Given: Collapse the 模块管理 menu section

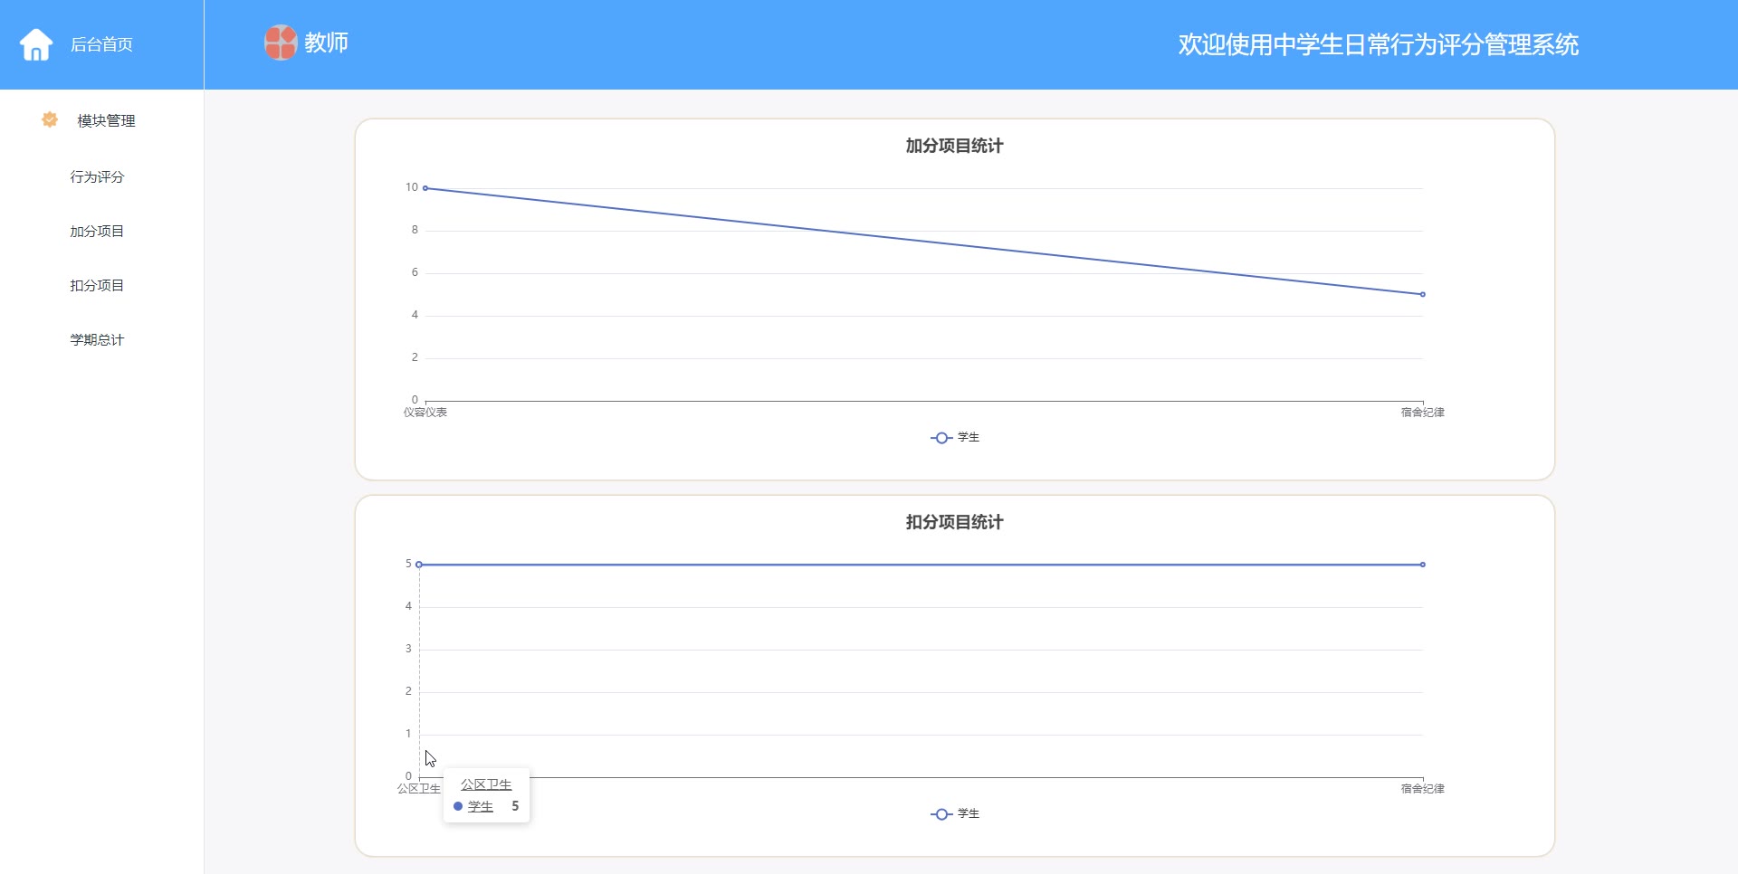Looking at the screenshot, I should pos(106,120).
